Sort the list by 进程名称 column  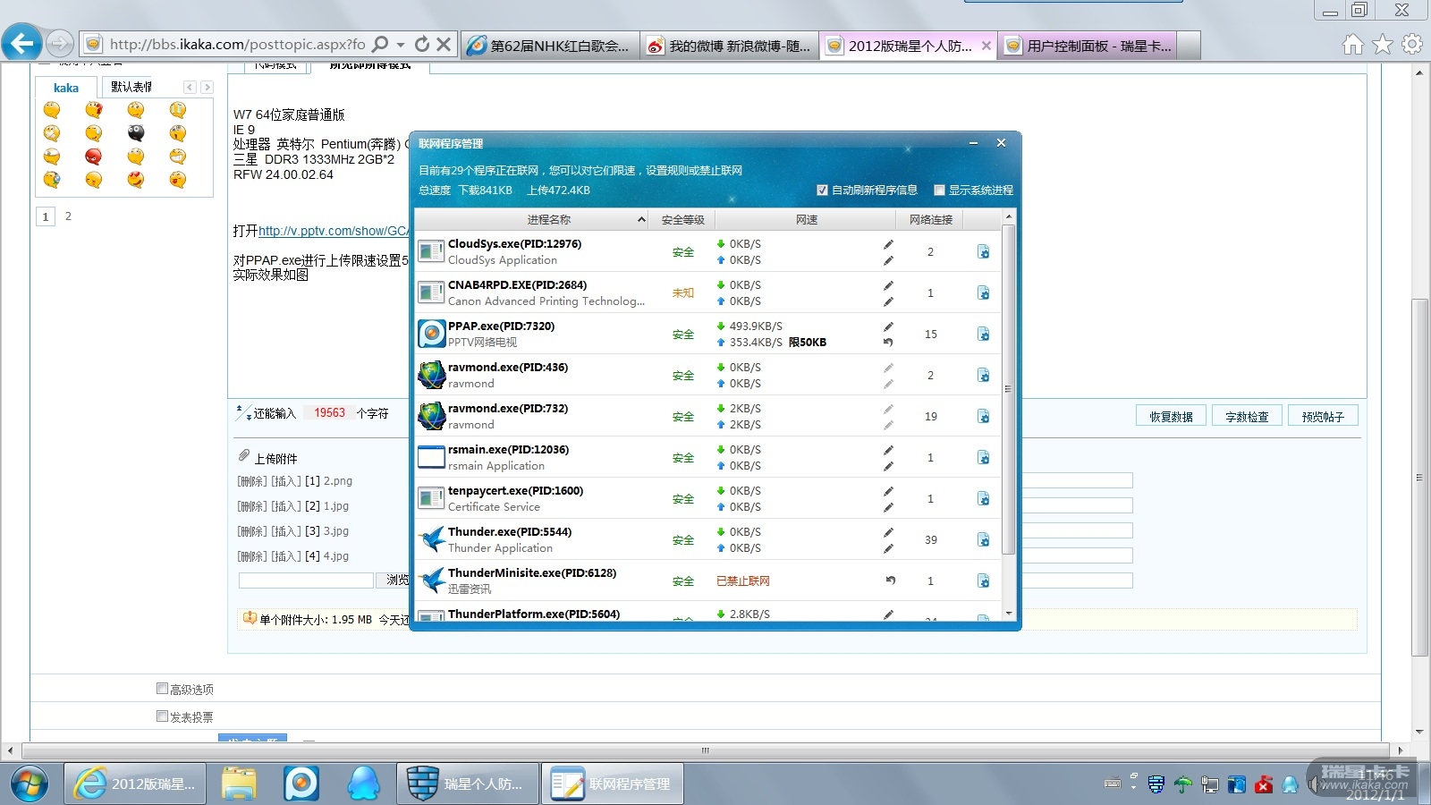[548, 220]
